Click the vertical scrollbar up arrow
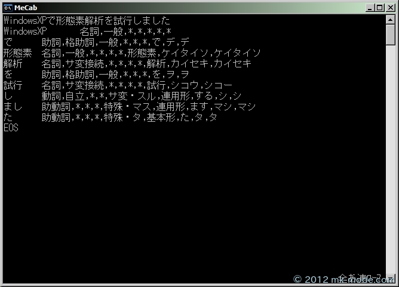 (391, 19)
